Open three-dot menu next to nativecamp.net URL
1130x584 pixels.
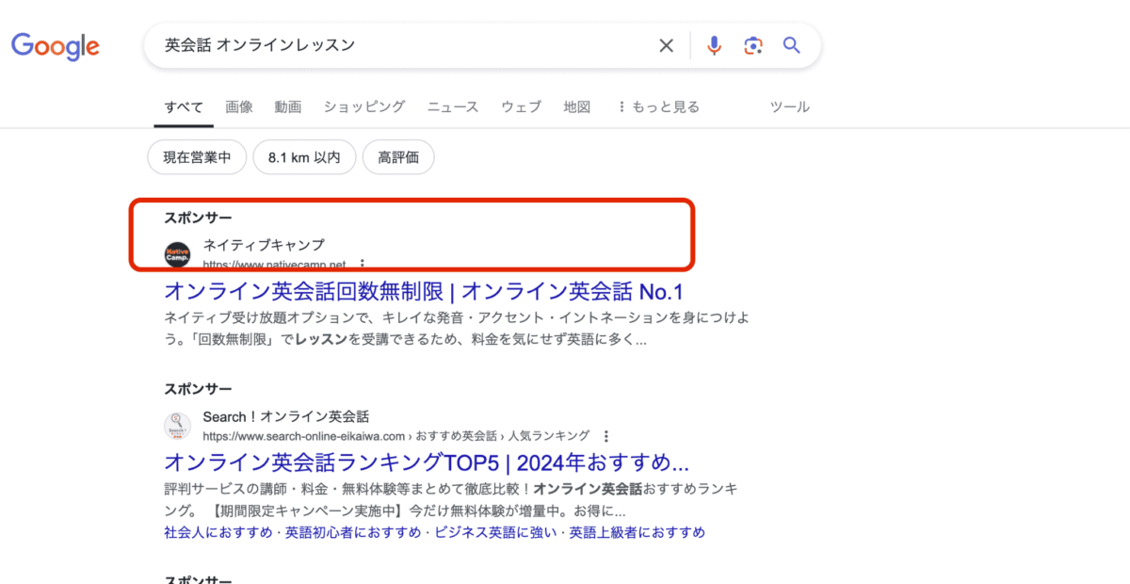[363, 265]
